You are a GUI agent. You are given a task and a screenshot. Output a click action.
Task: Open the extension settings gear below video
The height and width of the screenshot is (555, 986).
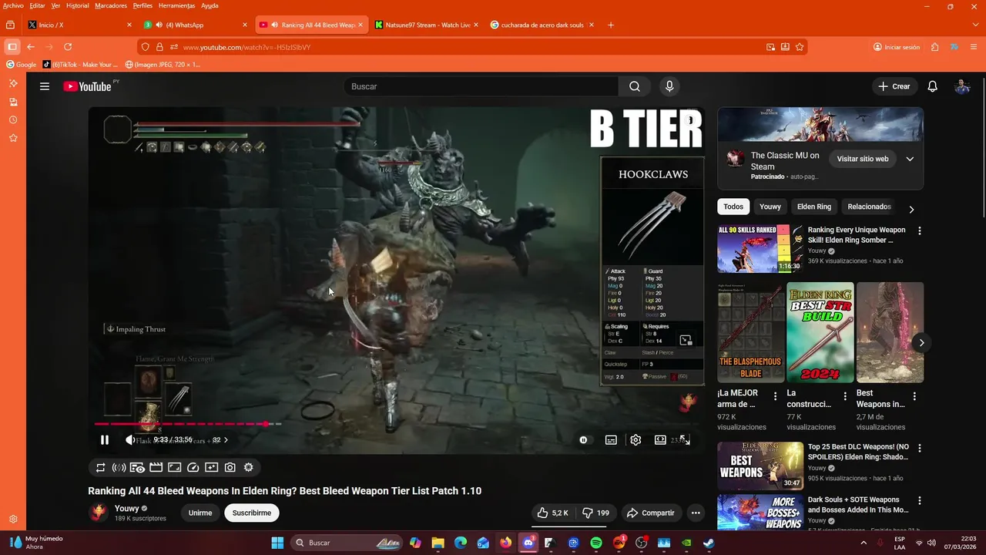249,467
